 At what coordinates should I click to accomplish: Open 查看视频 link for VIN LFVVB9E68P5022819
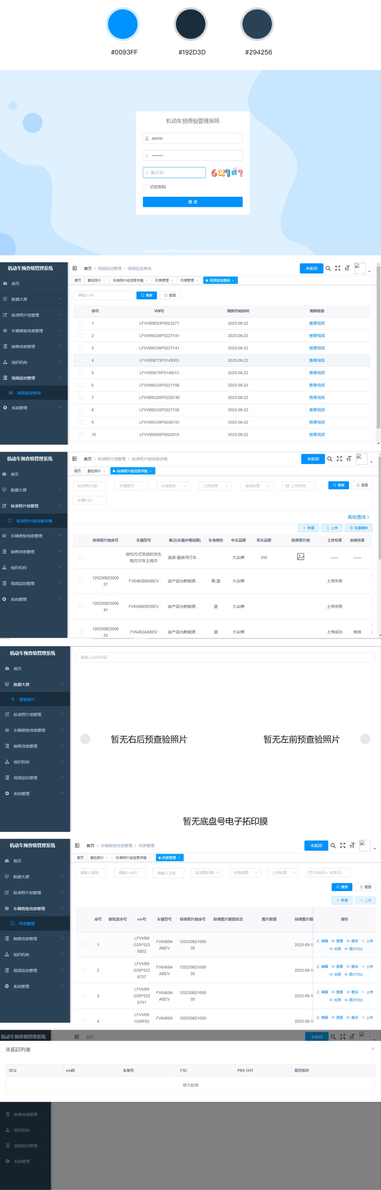coord(317,434)
